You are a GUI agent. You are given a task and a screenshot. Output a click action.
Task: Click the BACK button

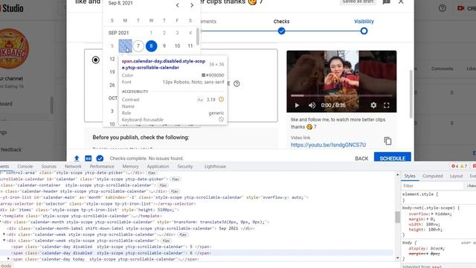point(361,159)
